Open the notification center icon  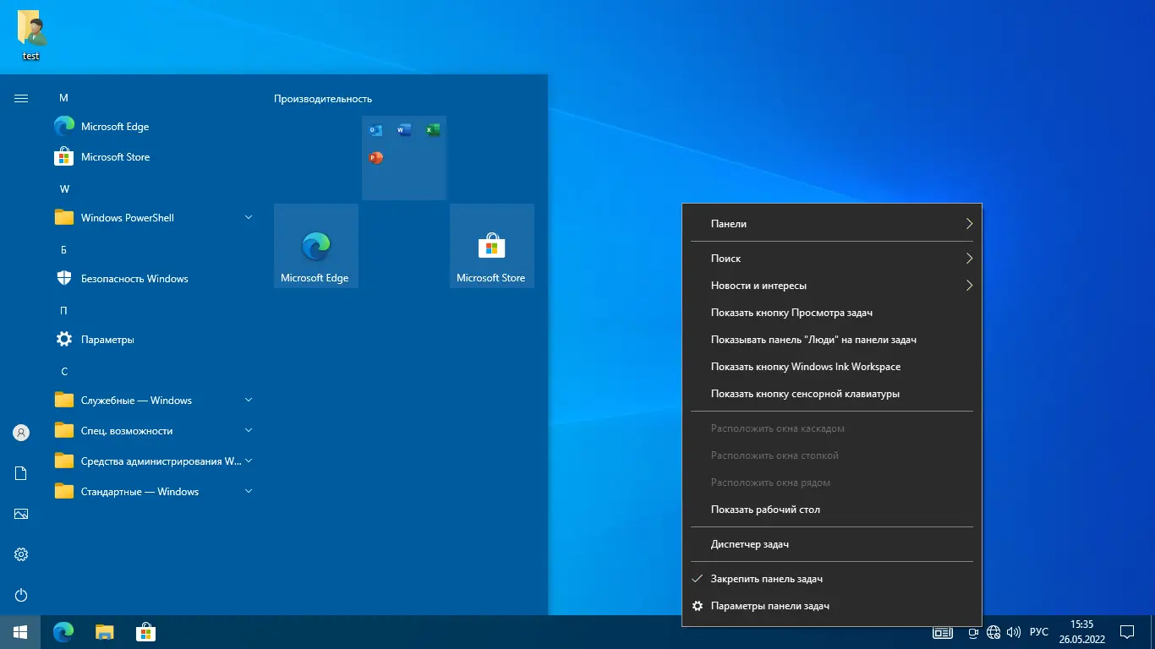(x=1127, y=632)
